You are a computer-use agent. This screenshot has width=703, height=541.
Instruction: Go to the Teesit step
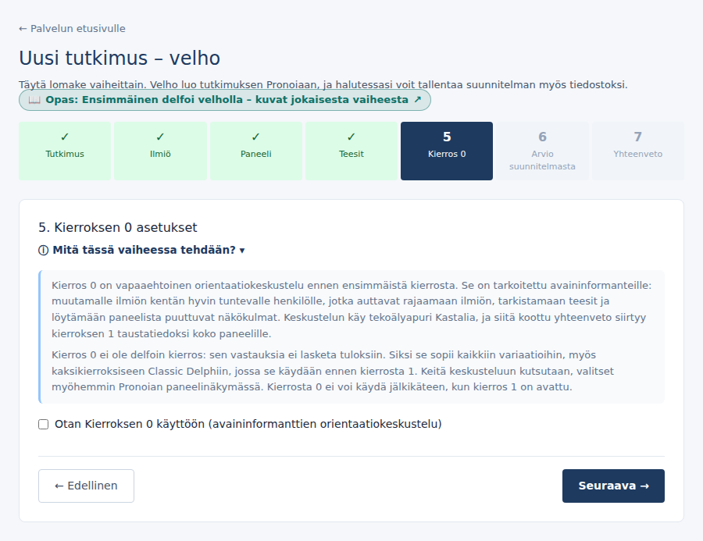pyautogui.click(x=351, y=151)
